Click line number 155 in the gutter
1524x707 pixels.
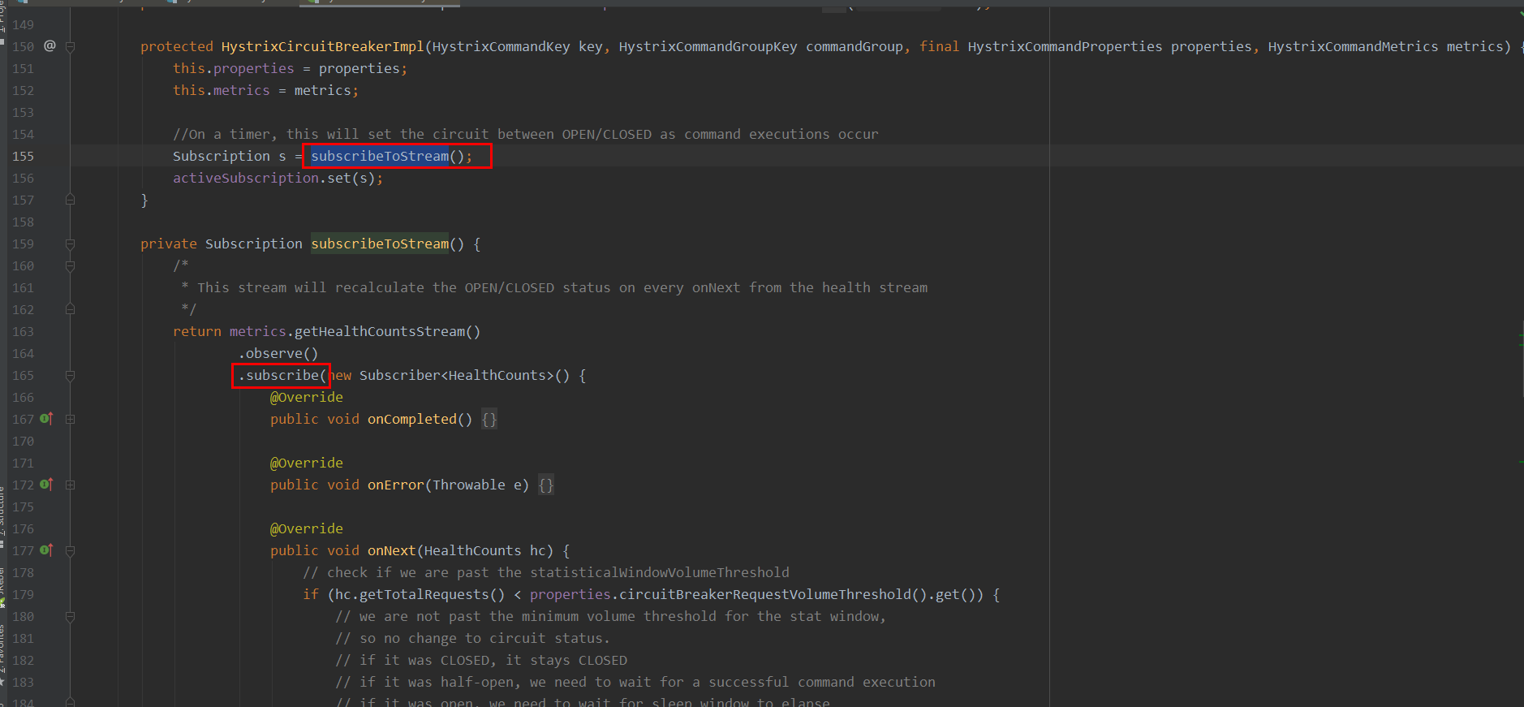23,156
